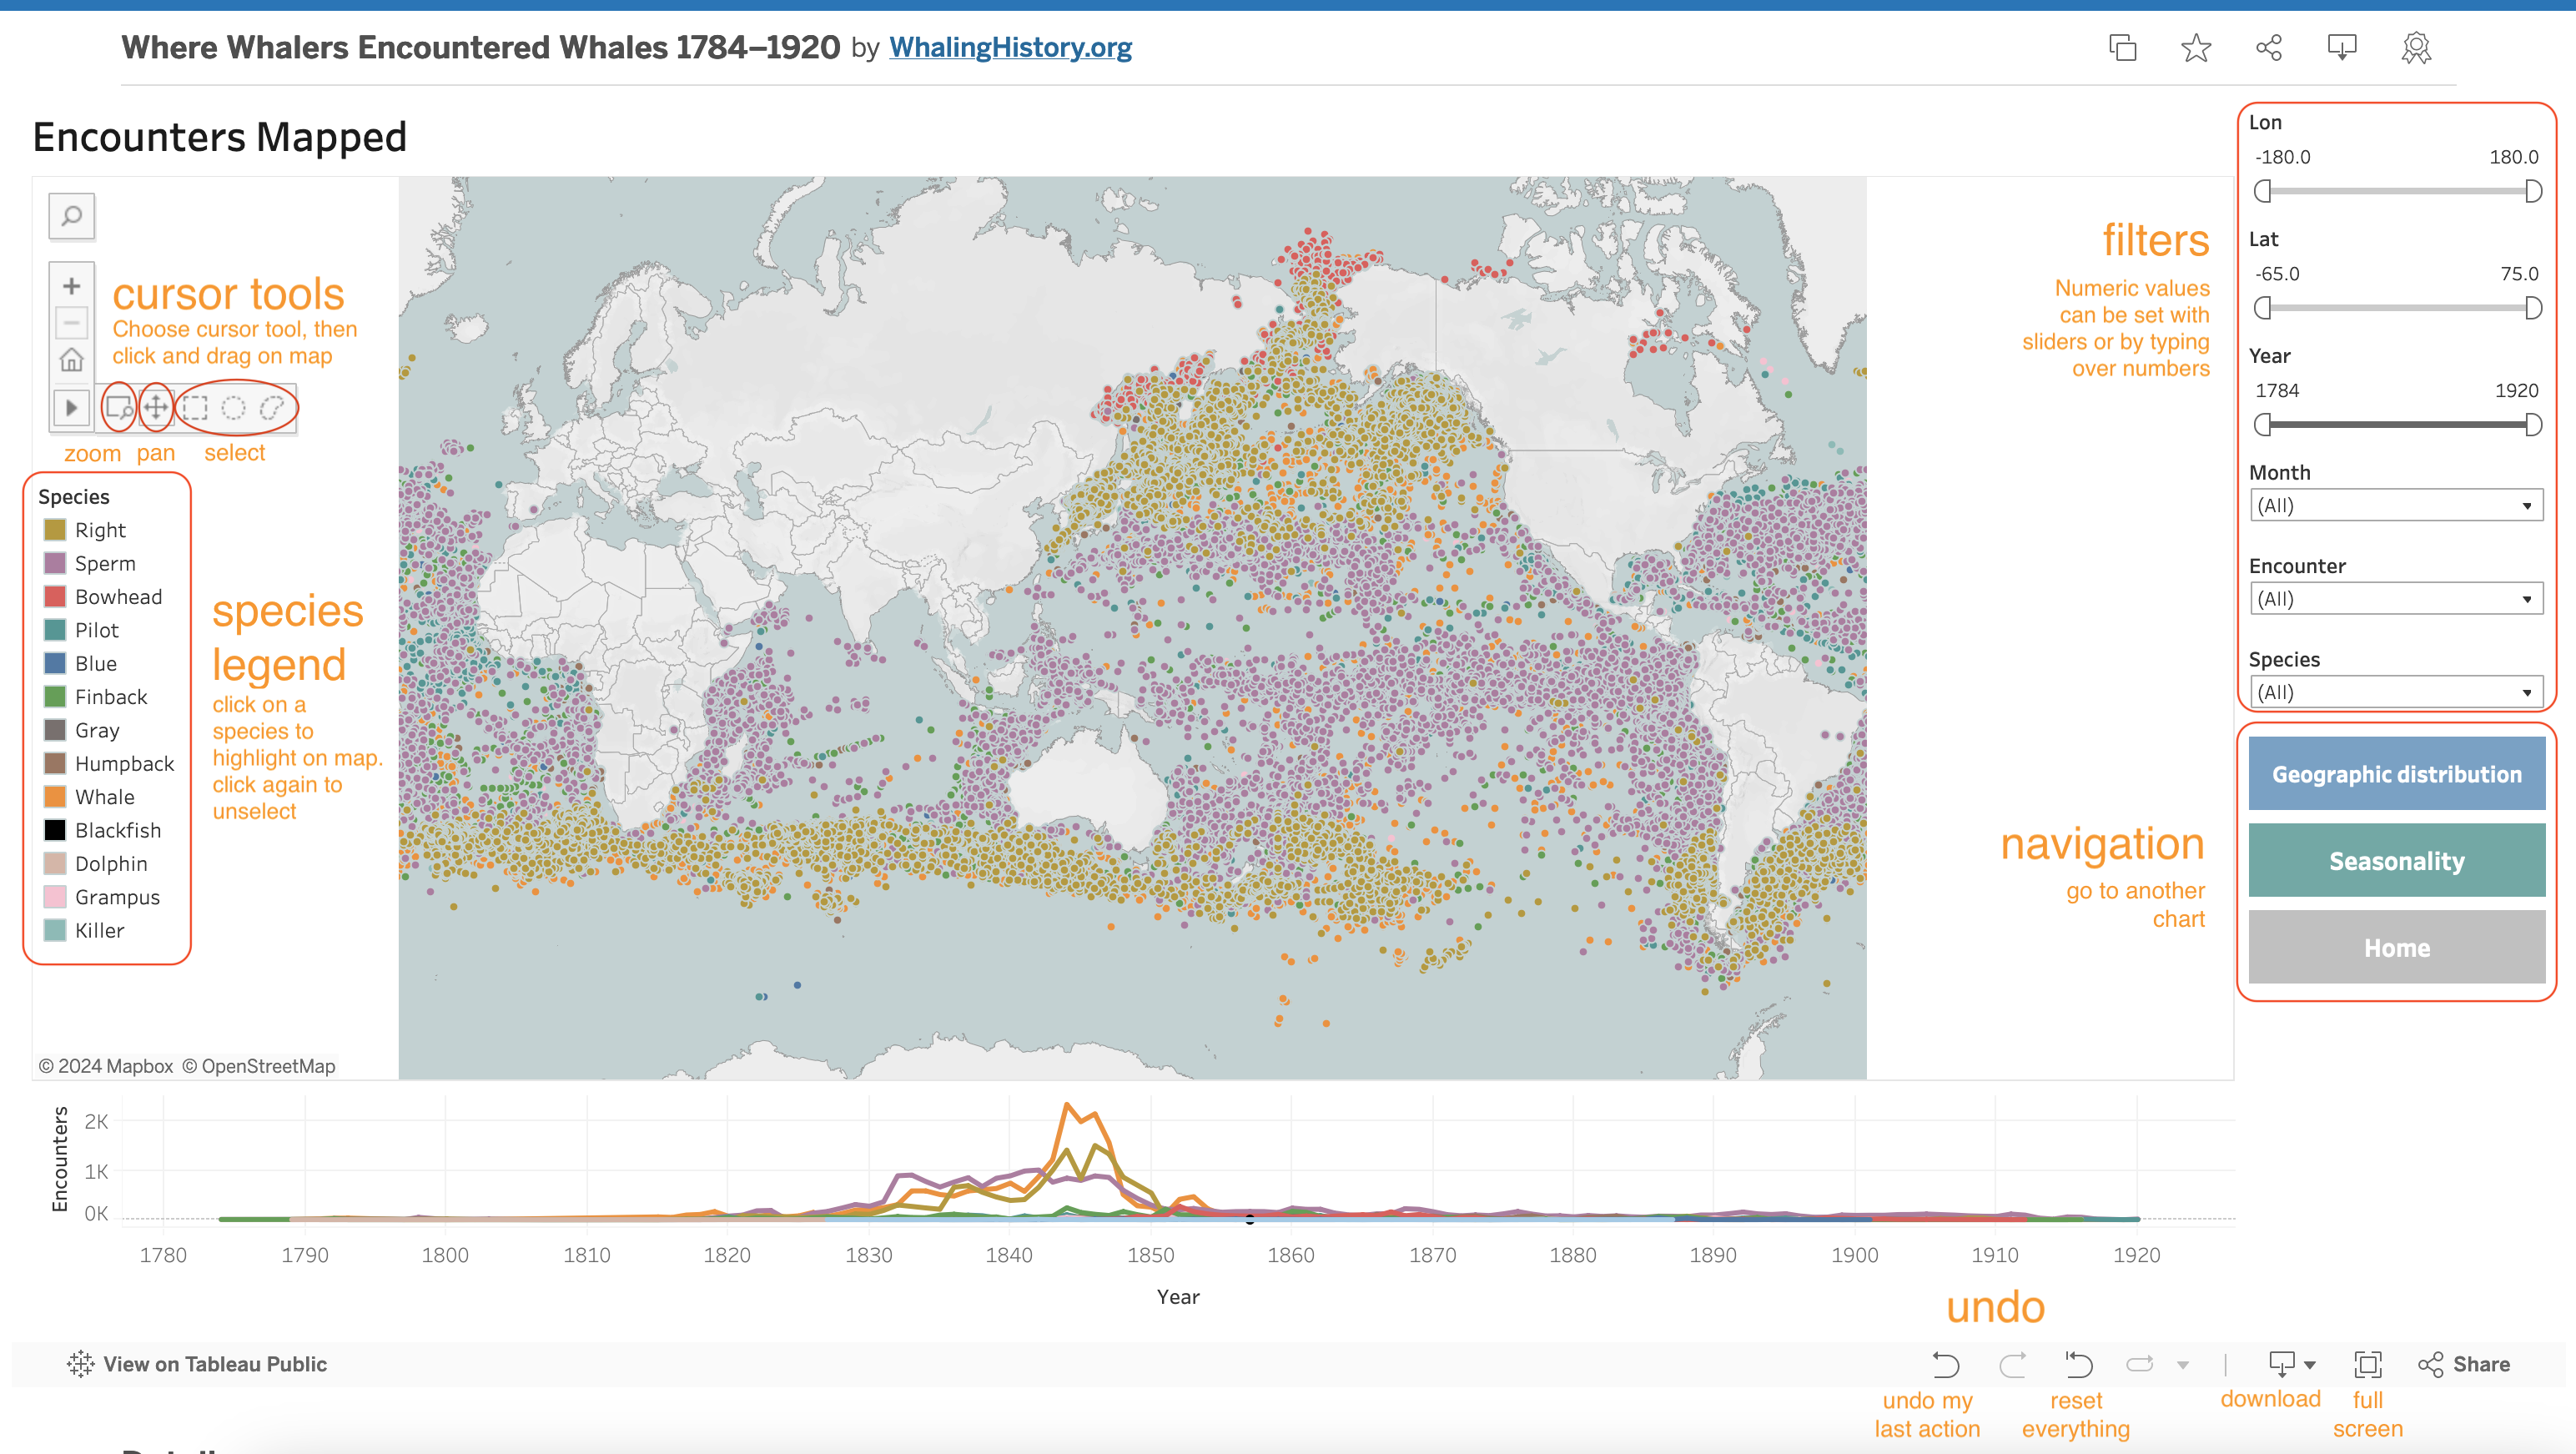Click the map search magnifier icon
Screen dimensions: 2576x1454
(71, 216)
